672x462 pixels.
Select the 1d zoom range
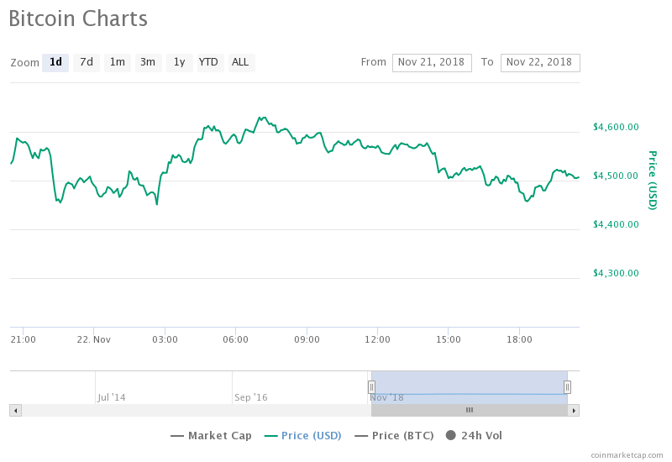coord(55,62)
